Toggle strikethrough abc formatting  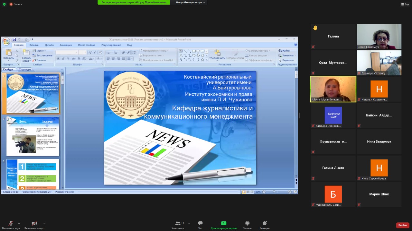point(74,59)
